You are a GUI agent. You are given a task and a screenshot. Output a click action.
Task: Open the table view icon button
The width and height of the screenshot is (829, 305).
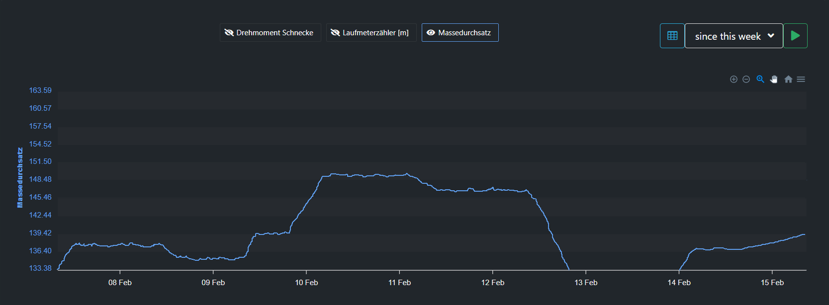coord(672,36)
